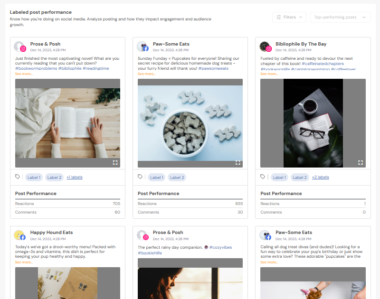Open the coffee, book and glasses photo

(313, 123)
